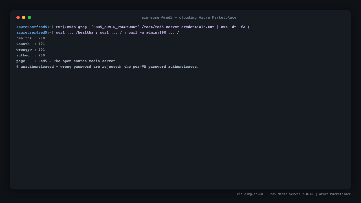
Task: Select the 'wrongpw : 401' output line
Action: click(30, 50)
